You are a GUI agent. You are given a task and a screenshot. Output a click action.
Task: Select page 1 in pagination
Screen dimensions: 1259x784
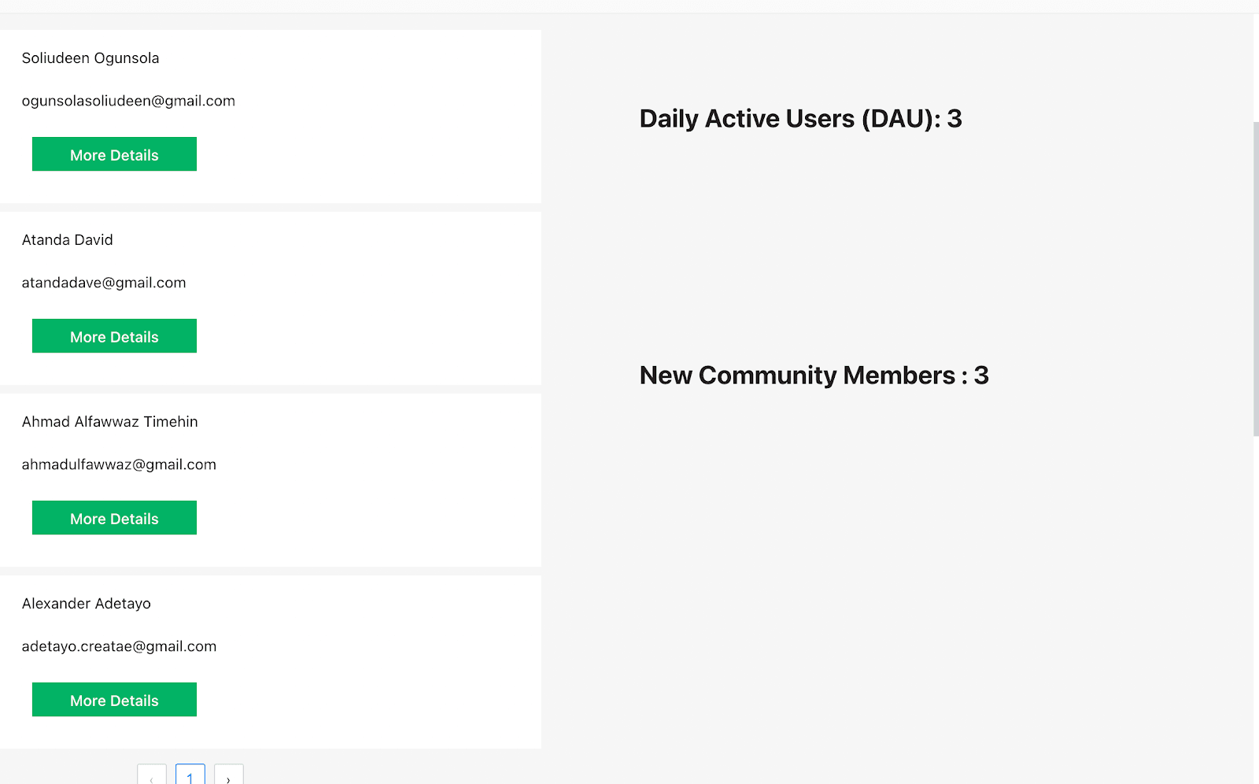[x=190, y=776]
